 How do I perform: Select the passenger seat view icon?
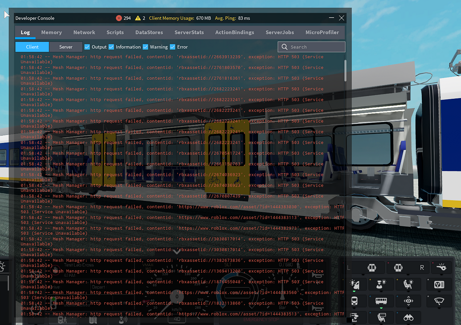(x=381, y=317)
